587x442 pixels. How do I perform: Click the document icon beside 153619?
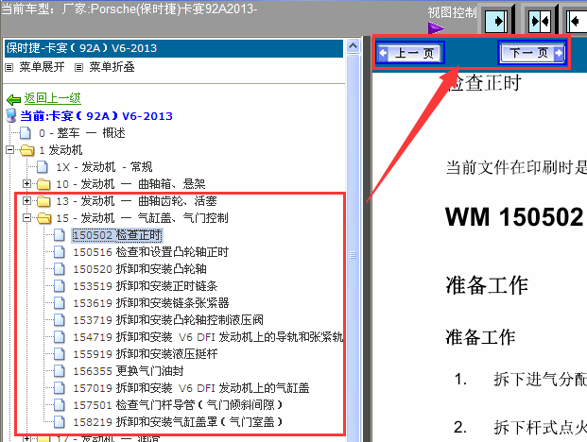click(60, 303)
